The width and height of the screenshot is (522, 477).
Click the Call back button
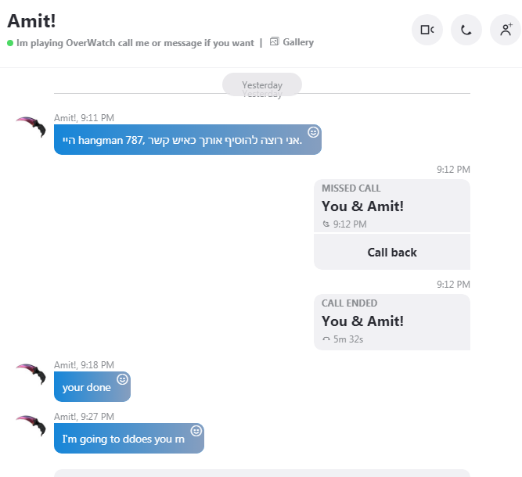pos(392,252)
